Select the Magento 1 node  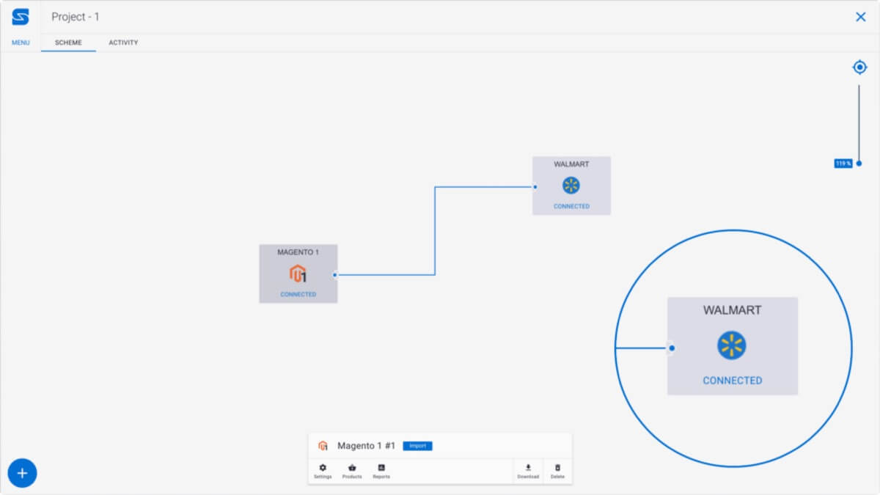coord(298,274)
